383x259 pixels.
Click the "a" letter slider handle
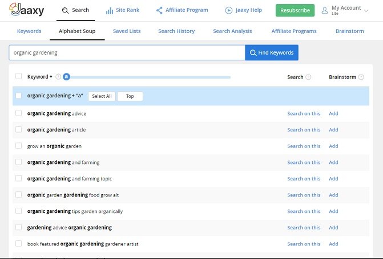tap(66, 77)
